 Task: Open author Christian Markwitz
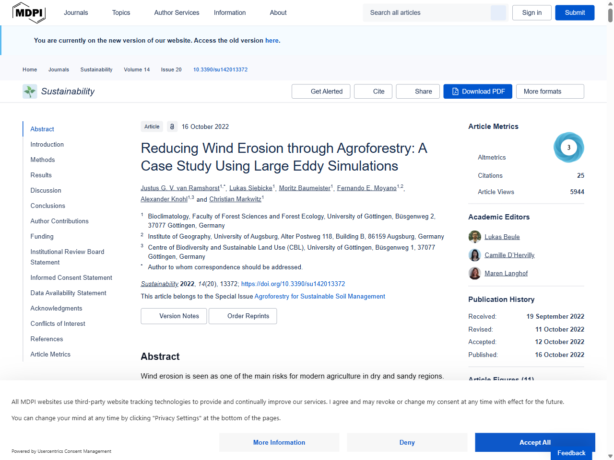(x=235, y=199)
